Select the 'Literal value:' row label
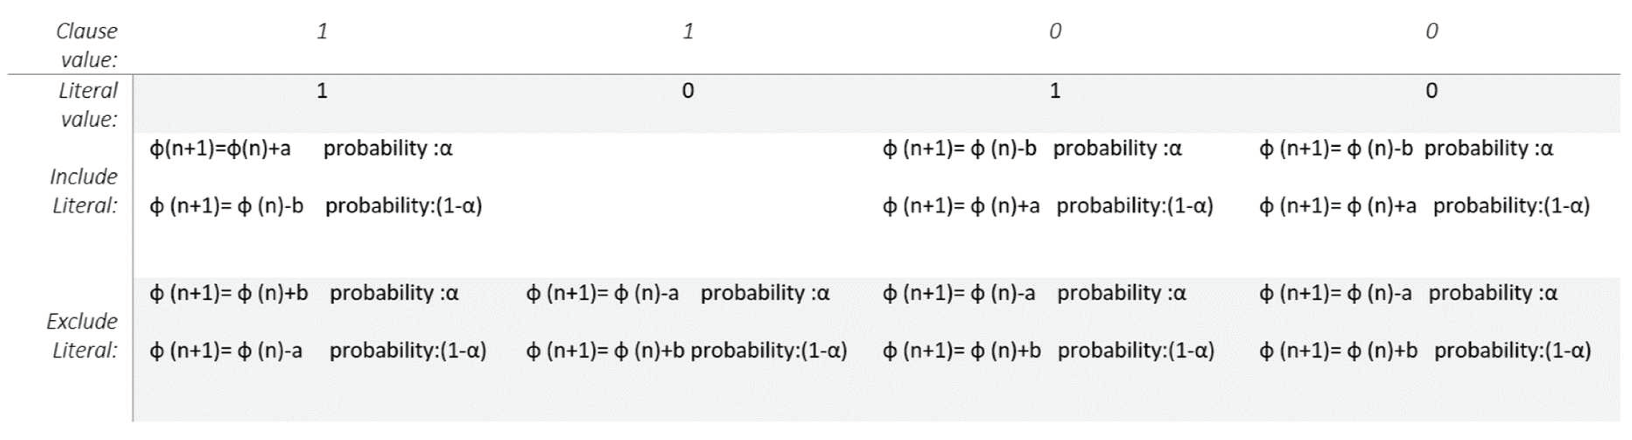Viewport: 1632px width, 440px height. coord(89,105)
